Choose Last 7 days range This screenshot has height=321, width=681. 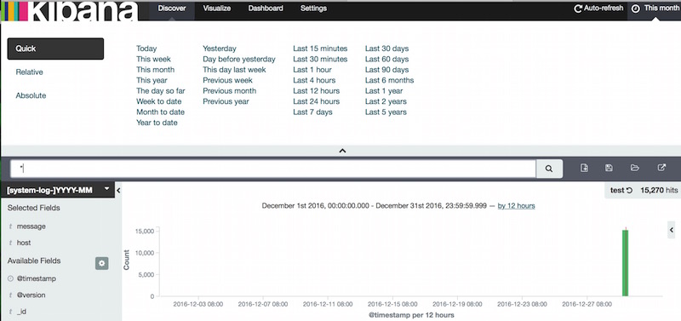(x=312, y=112)
